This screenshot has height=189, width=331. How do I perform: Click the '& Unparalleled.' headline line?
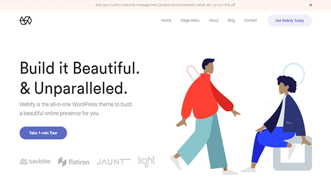click(x=73, y=88)
